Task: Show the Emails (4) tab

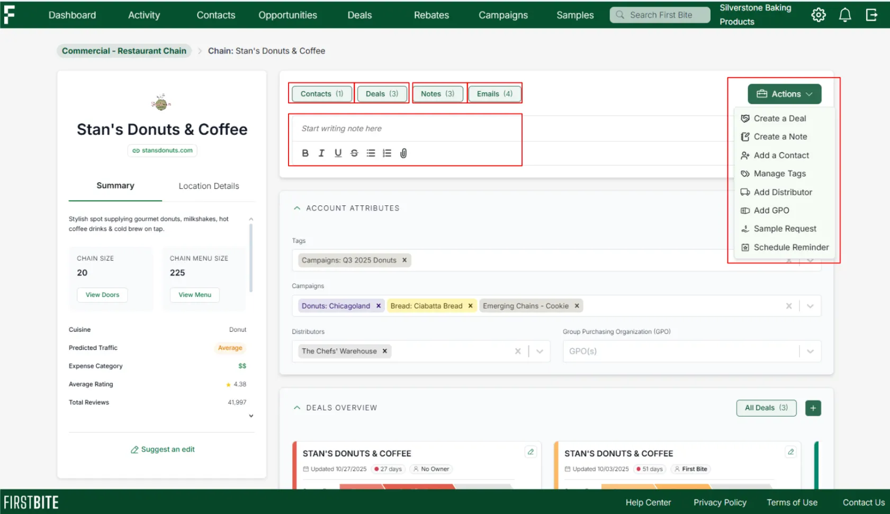Action: pyautogui.click(x=495, y=94)
